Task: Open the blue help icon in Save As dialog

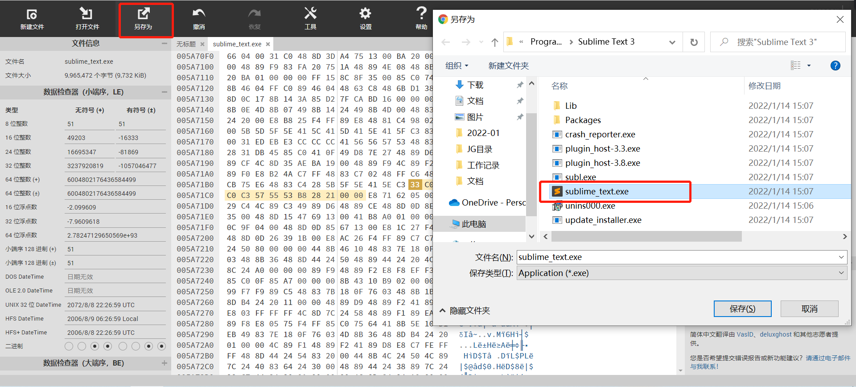Action: (835, 66)
